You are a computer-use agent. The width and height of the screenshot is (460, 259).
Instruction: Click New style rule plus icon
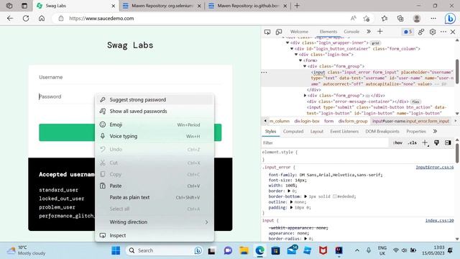pos(425,142)
